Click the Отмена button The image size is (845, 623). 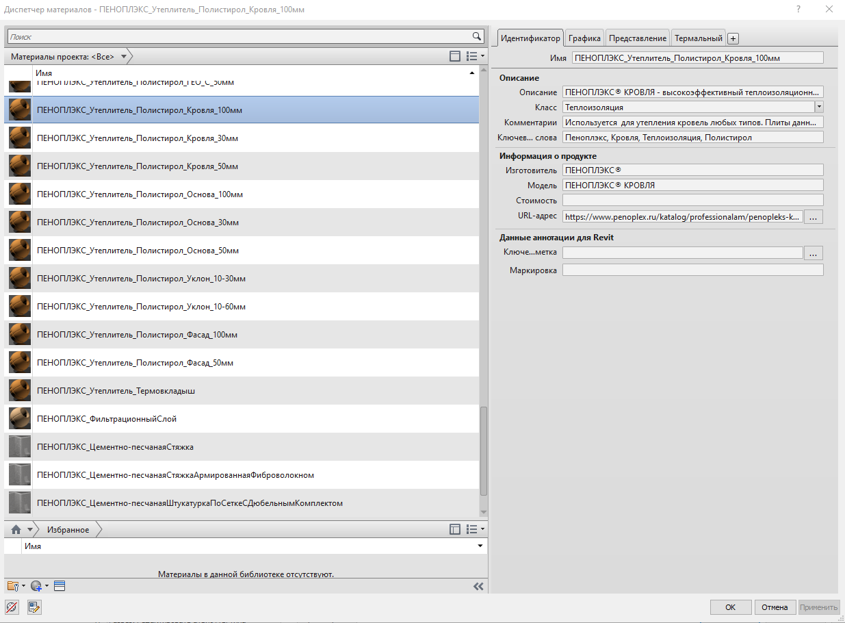[775, 607]
